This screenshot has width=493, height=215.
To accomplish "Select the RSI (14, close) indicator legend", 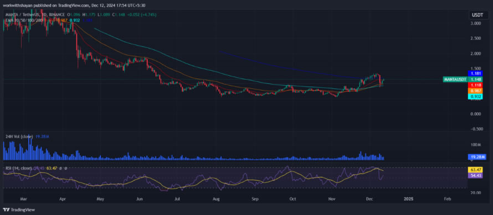I will [x=19, y=169].
